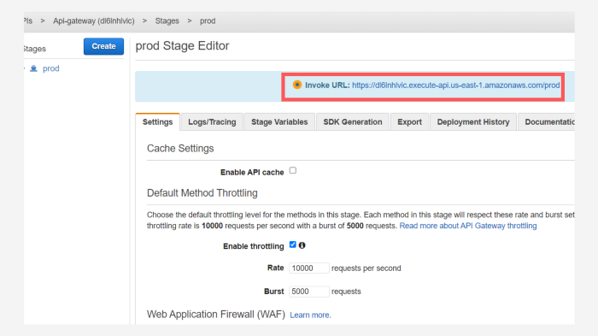Uncheck the Enable throttling checkbox
Viewport: 598px width, 336px height.
click(292, 245)
